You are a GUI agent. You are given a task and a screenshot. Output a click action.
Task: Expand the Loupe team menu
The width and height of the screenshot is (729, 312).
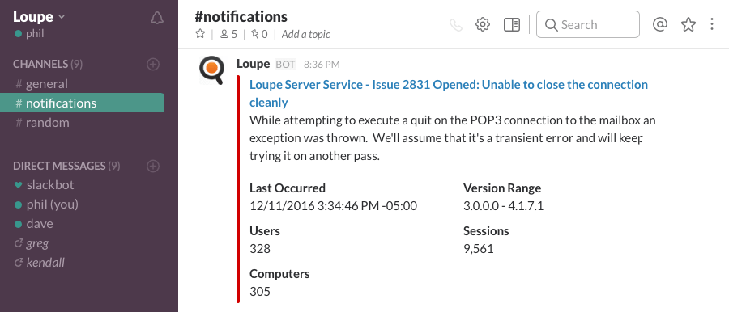(39, 17)
